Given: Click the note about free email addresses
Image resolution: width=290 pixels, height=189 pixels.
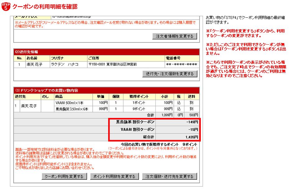Looking at the screenshot, I should pyautogui.click(x=105, y=24).
